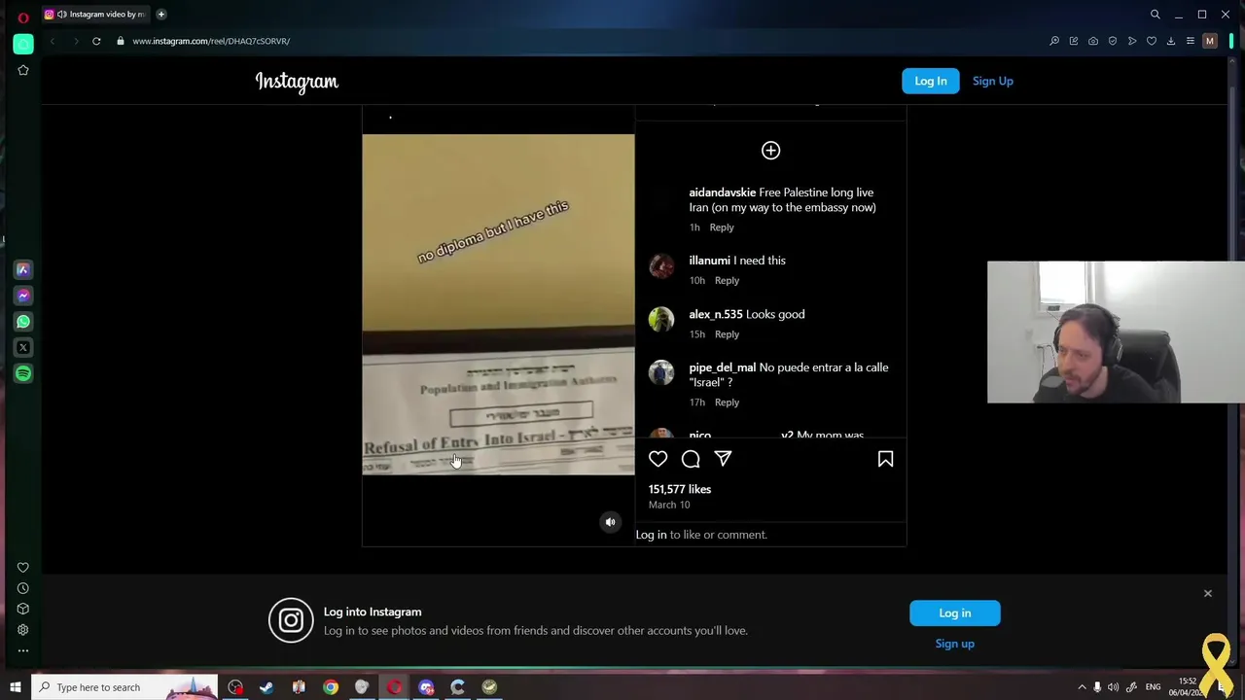This screenshot has height=700, width=1245.
Task: Open the Opera sidebar home workspace icon
Action: click(23, 44)
